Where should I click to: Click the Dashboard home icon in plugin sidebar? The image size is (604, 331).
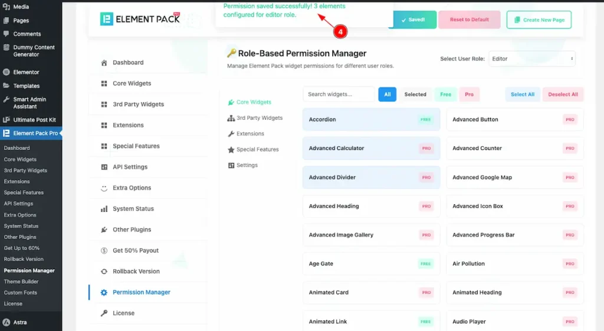104,63
